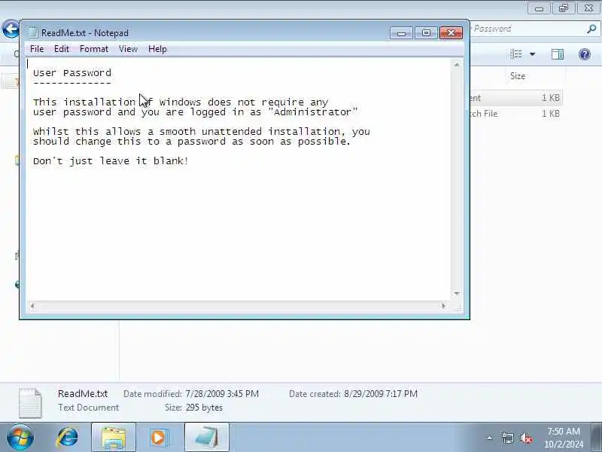
Task: Click the Show desktop strip at the taskbar end
Action: click(597, 438)
